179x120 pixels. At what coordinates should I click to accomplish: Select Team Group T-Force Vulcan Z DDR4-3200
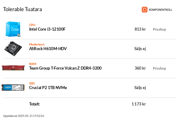pyautogui.click(x=65, y=68)
